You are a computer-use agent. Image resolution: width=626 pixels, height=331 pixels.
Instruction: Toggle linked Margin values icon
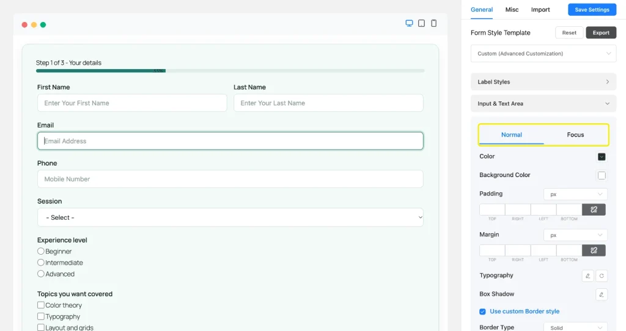(x=594, y=250)
